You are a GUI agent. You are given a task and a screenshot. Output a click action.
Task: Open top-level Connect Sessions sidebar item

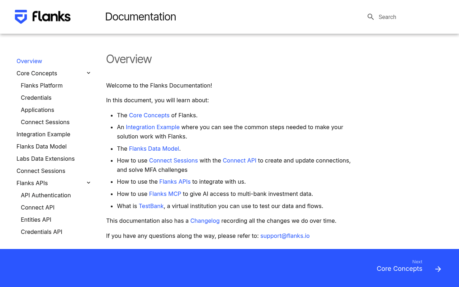(41, 171)
